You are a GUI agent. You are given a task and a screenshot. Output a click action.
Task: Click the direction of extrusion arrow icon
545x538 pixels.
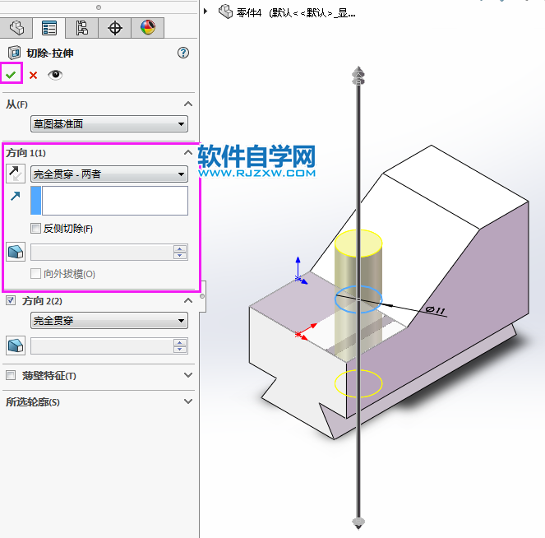16,196
